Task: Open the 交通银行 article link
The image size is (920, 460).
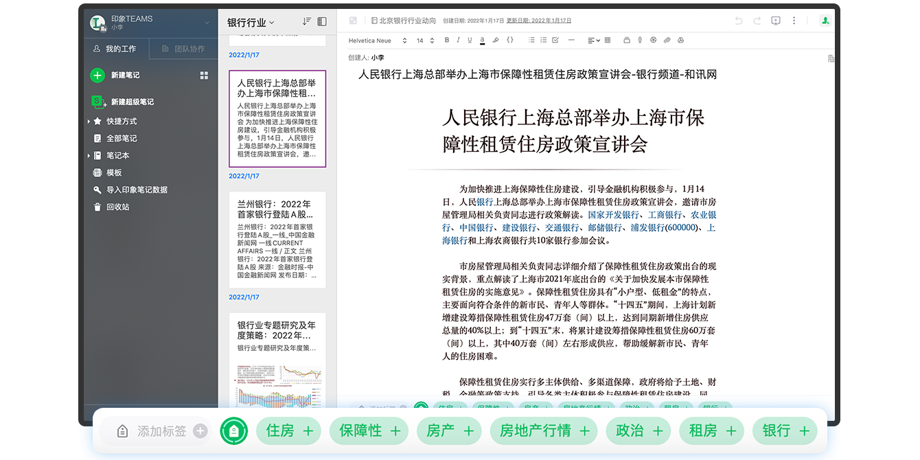Action: (562, 228)
